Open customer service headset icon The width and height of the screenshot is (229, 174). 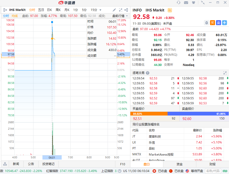179,2
